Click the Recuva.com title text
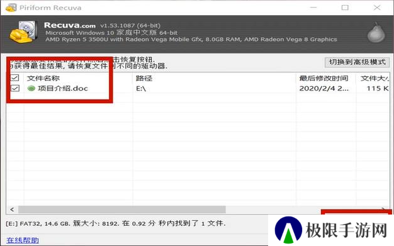Screen dimensions: 394x246 (70, 25)
